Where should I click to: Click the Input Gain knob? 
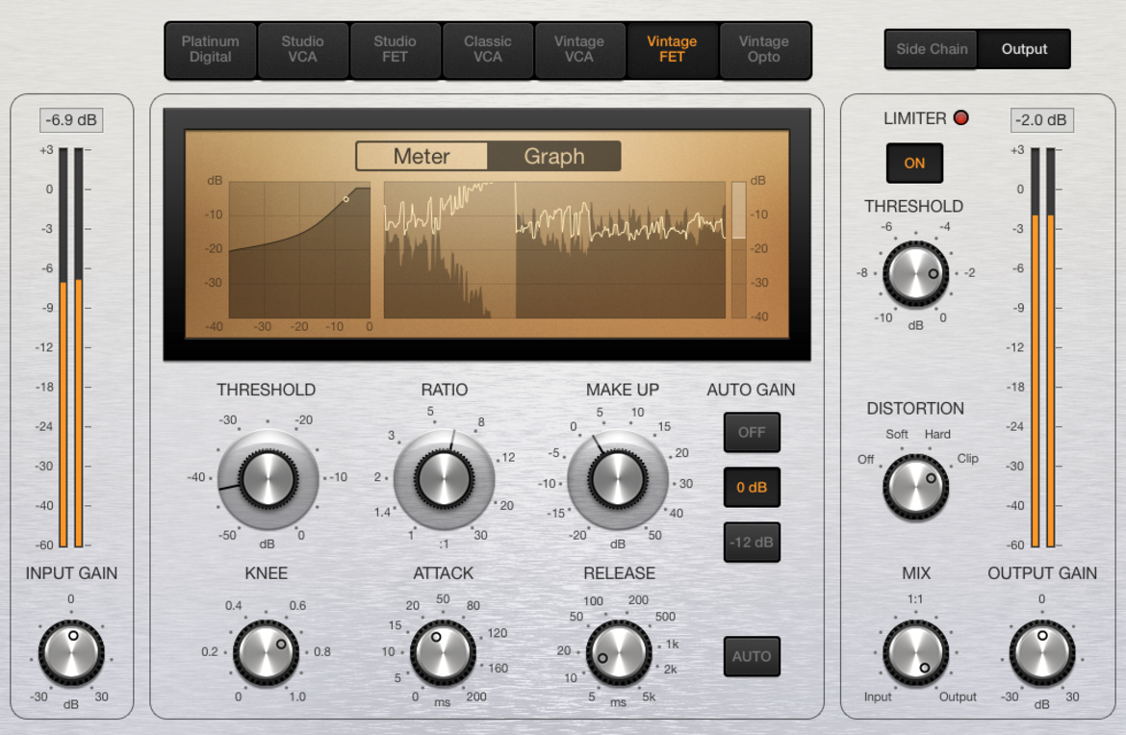[71, 653]
